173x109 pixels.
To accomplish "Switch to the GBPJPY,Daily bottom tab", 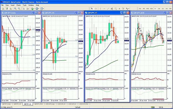I will point(6,104).
